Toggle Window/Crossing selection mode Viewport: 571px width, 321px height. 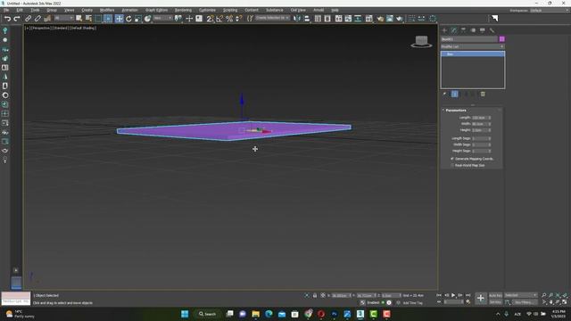pos(108,18)
